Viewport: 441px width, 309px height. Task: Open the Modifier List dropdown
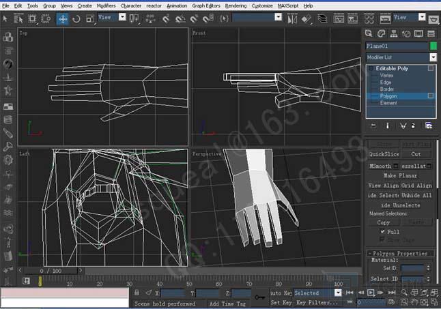pyautogui.click(x=433, y=57)
